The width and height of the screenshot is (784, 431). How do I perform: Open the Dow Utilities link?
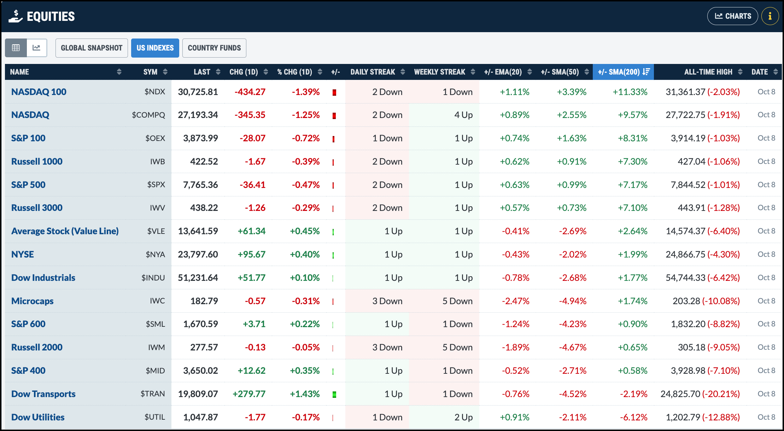[x=38, y=417]
